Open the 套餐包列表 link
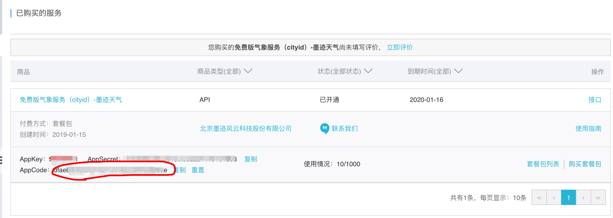 [x=543, y=164]
